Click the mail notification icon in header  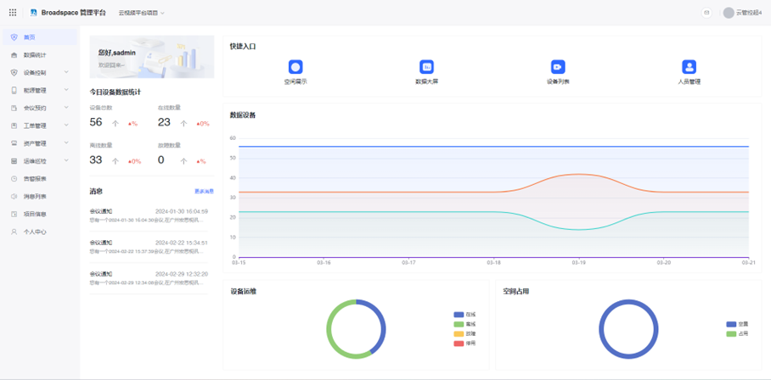click(x=706, y=13)
